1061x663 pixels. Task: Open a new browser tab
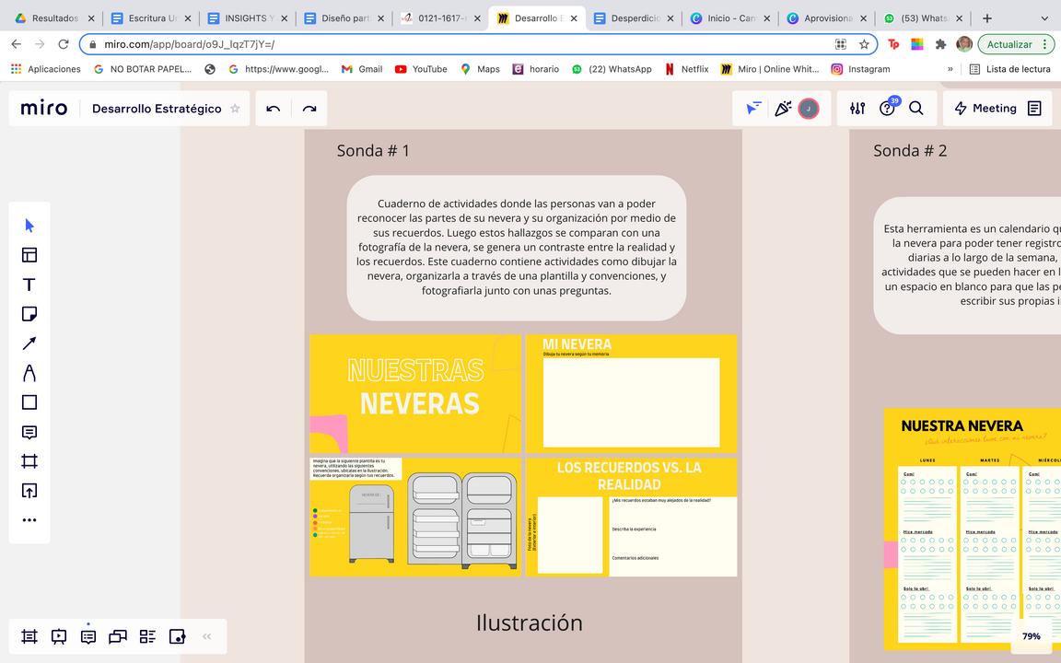[986, 18]
